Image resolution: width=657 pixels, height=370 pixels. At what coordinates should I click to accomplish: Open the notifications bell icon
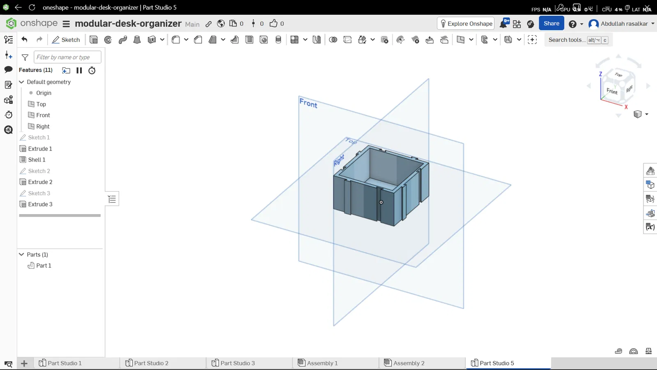(x=504, y=23)
